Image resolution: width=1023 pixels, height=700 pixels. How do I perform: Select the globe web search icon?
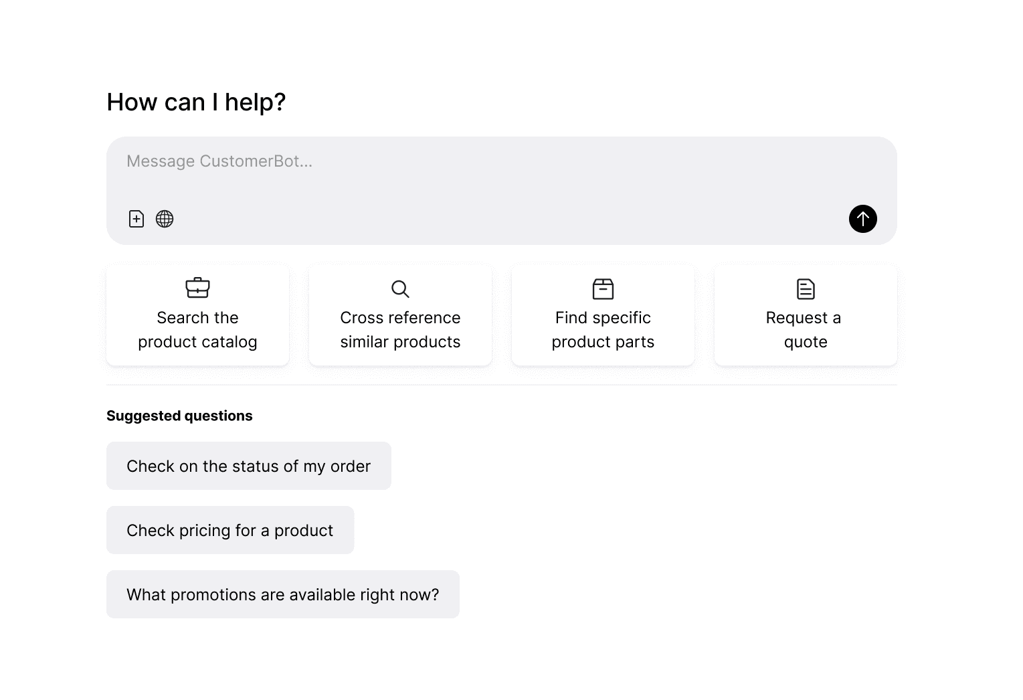(165, 219)
